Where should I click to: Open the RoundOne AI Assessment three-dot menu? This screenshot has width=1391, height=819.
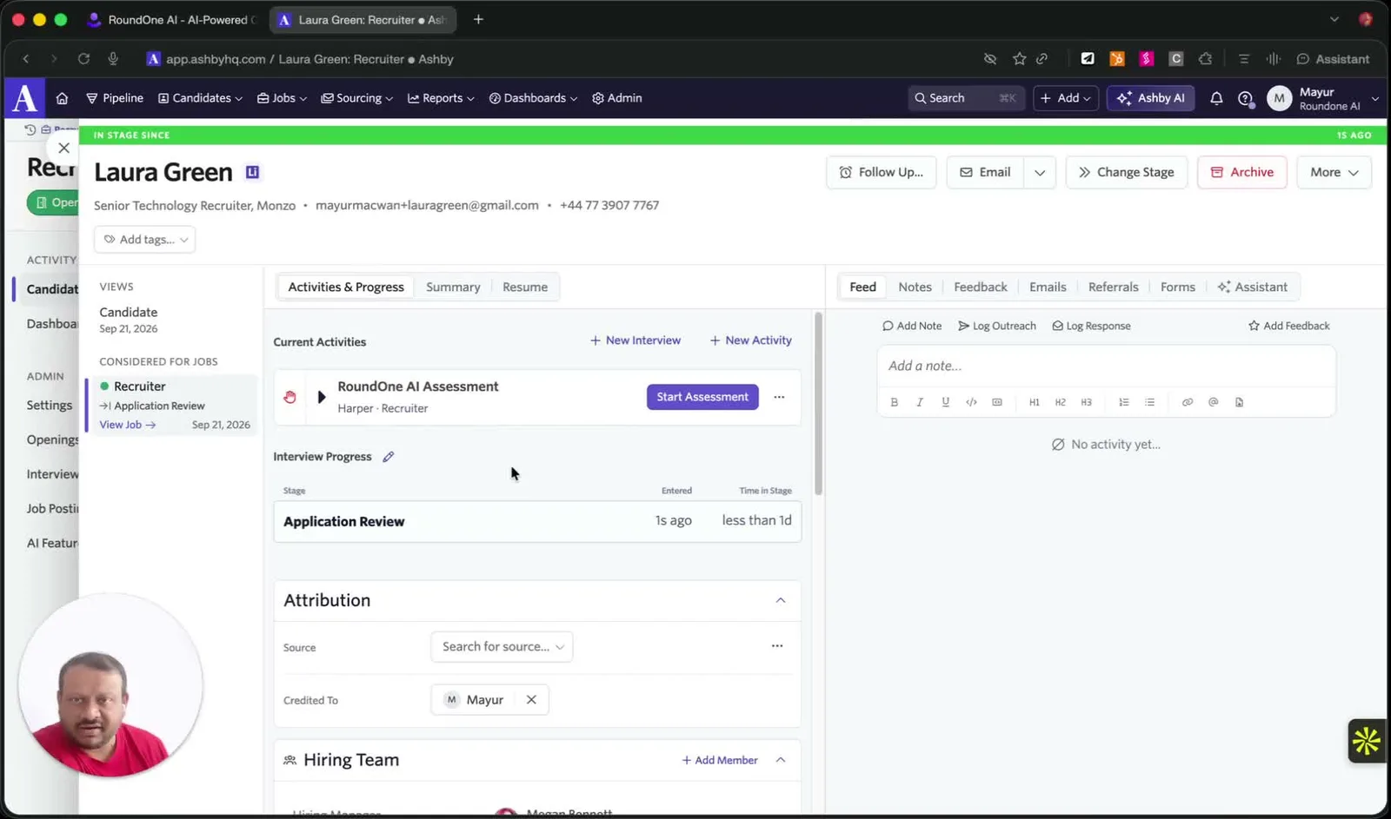(779, 397)
